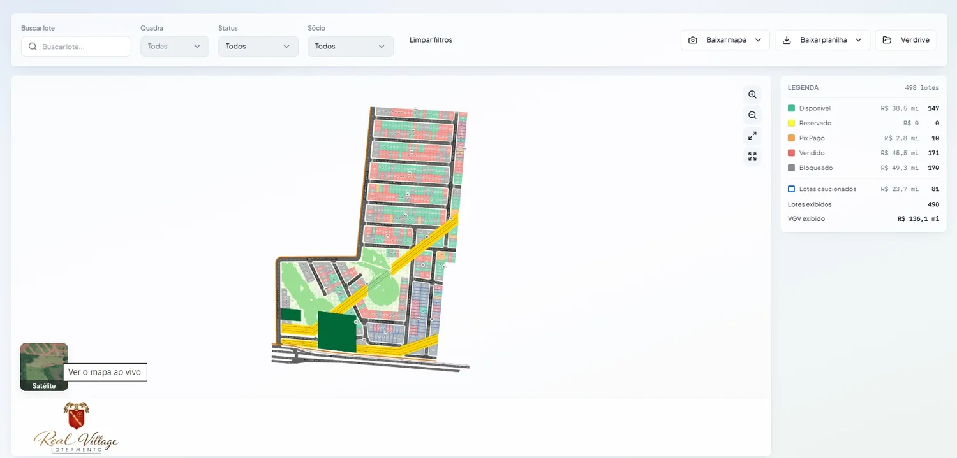
Task: Click the Disponível legend label
Action: point(815,108)
